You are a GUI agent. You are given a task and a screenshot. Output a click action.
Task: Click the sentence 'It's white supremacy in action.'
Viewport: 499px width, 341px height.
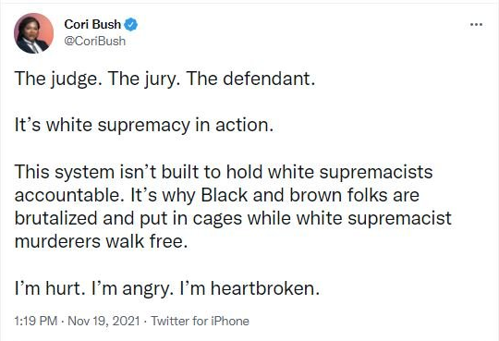[x=144, y=125]
